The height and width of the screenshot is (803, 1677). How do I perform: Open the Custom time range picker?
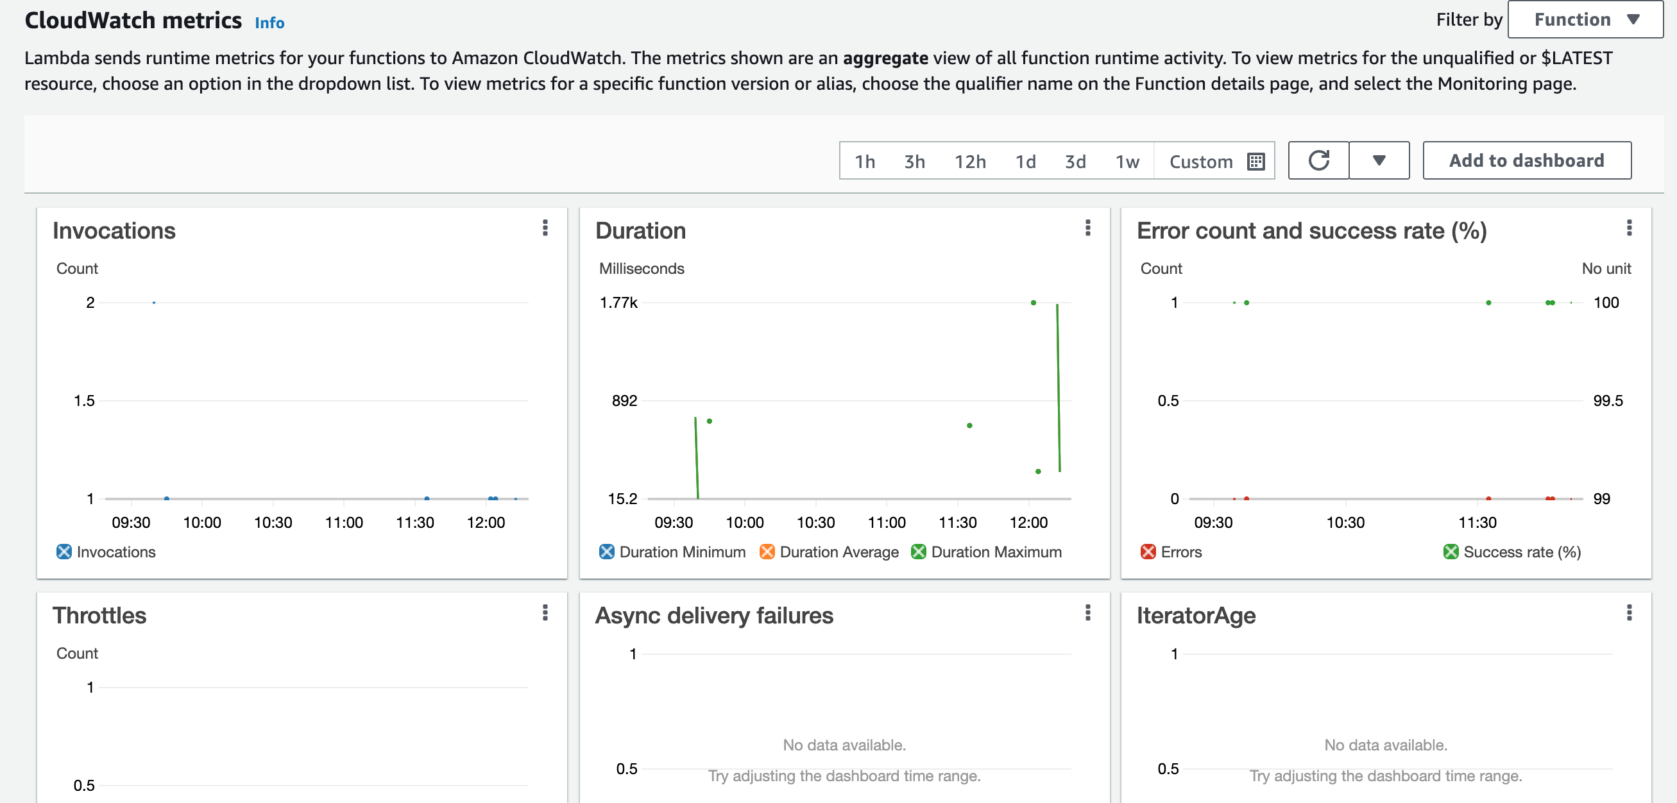(1201, 161)
